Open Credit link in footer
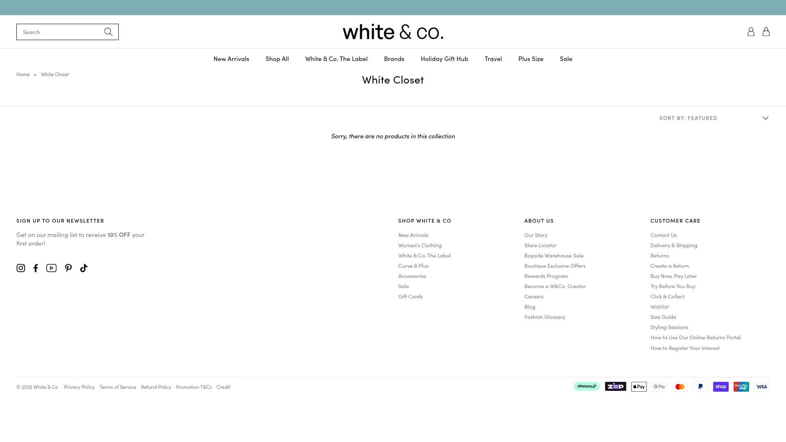Viewport: 786px width, 442px height. 224,387
